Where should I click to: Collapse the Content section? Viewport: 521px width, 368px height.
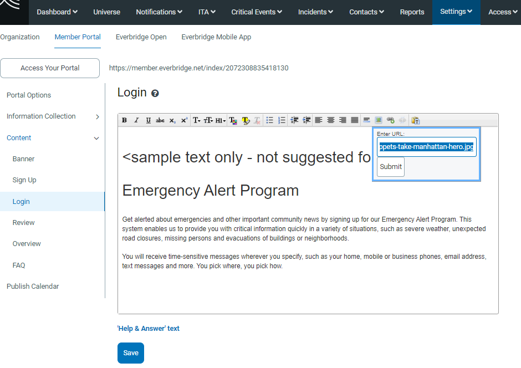(x=53, y=138)
